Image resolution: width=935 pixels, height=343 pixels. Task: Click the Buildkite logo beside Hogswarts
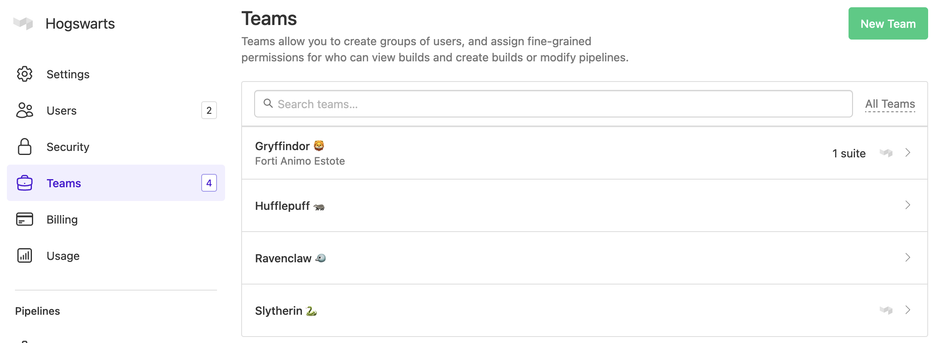pos(23,23)
